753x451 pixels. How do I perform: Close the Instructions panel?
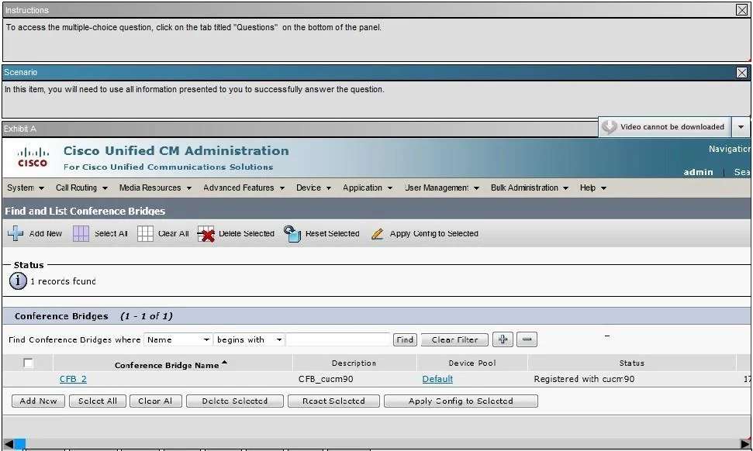(741, 9)
